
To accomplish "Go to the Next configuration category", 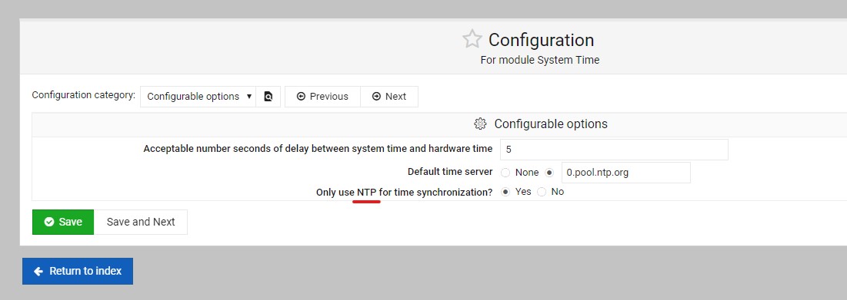I will [x=389, y=97].
